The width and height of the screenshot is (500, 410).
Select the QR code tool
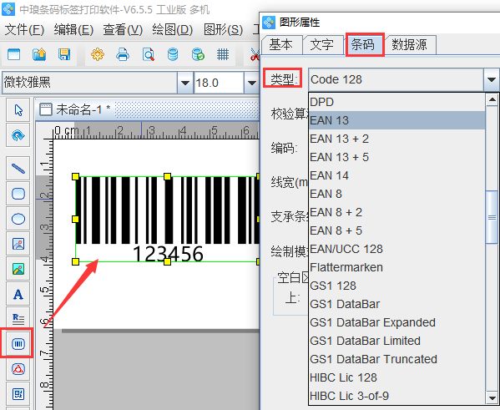[x=18, y=394]
